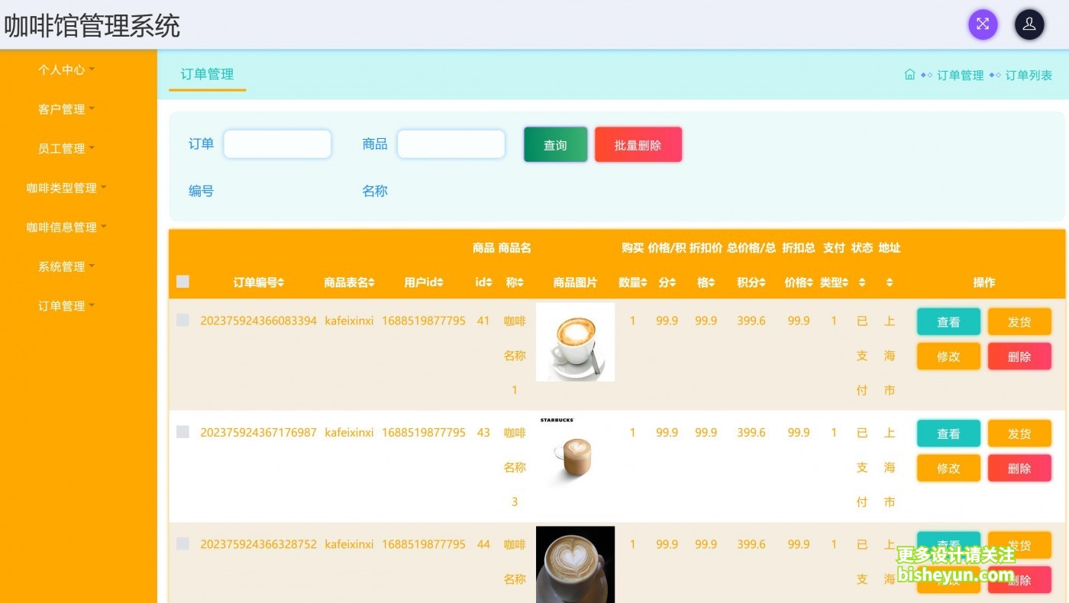
Task: Sort by 购买数量 column arrows
Action: coord(644,282)
